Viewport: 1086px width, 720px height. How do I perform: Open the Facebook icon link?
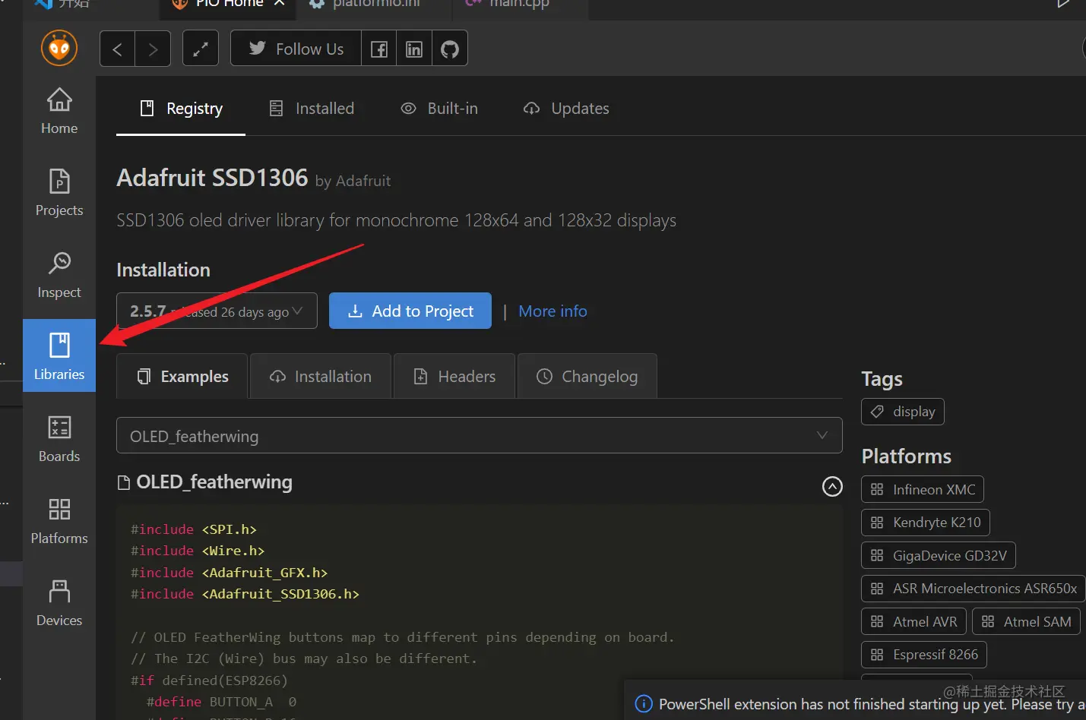tap(378, 49)
